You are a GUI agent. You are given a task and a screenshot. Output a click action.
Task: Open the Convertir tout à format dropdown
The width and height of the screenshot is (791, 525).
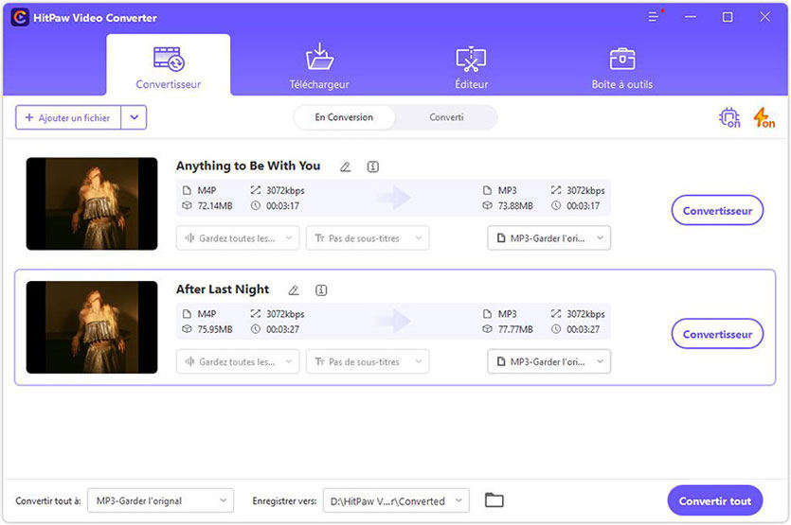click(160, 500)
